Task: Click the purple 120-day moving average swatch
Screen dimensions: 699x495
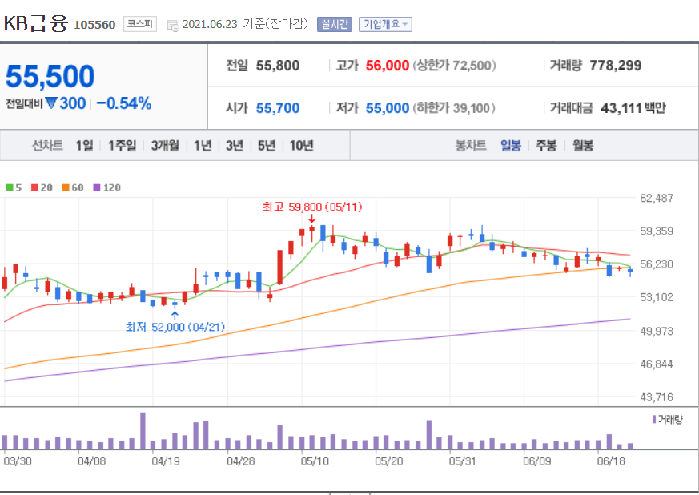Action: (97, 187)
